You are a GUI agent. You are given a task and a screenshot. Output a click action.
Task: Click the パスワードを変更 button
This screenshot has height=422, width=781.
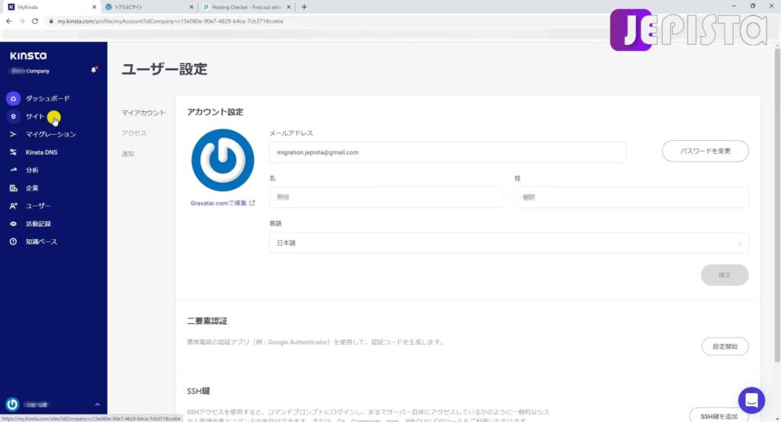(x=705, y=151)
